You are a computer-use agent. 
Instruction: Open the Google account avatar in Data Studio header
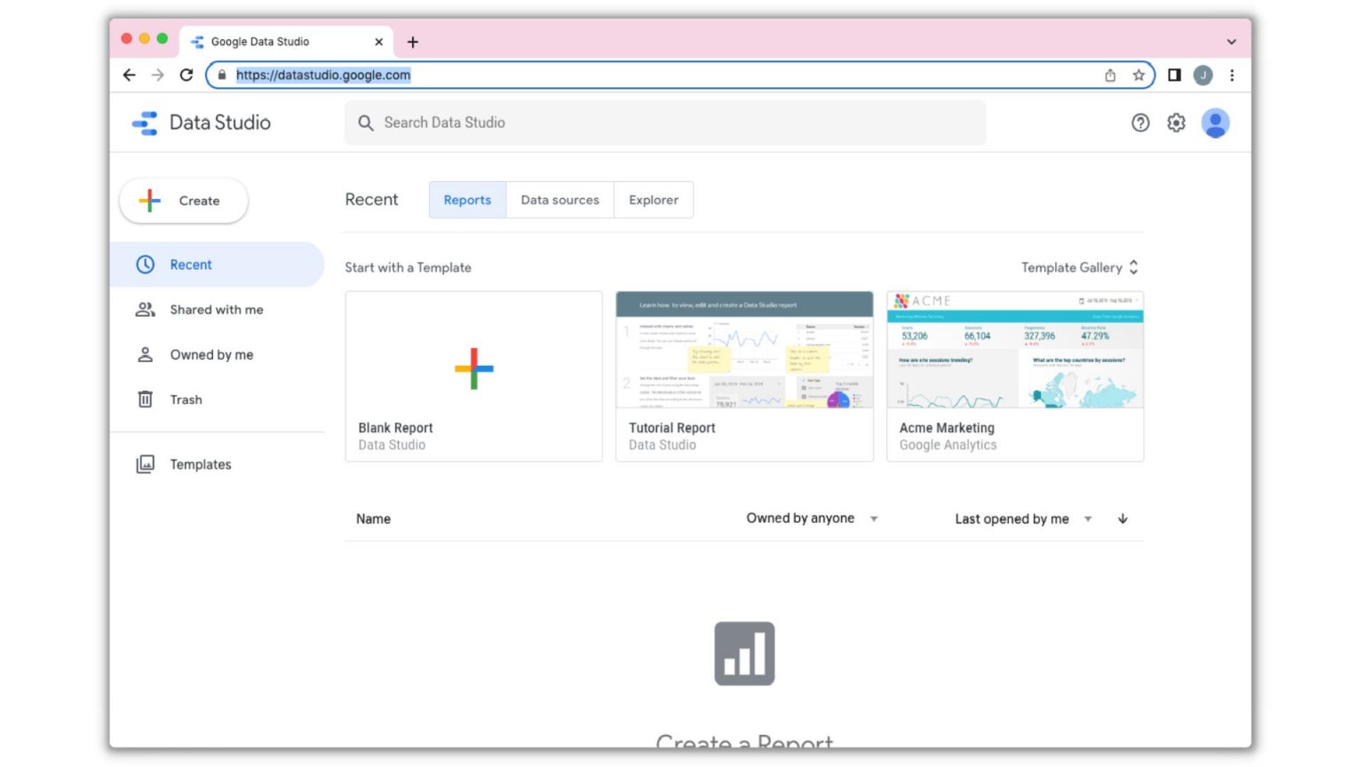click(1215, 123)
